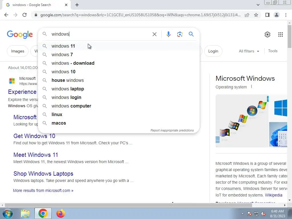Pick the 'windows 11' suggestion

tap(119, 46)
